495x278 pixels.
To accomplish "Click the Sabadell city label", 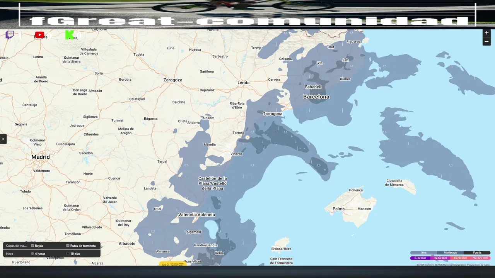I will (x=313, y=87).
